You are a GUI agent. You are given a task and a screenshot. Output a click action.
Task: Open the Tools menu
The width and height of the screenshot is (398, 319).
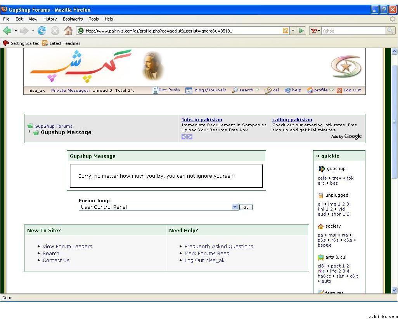coord(93,19)
